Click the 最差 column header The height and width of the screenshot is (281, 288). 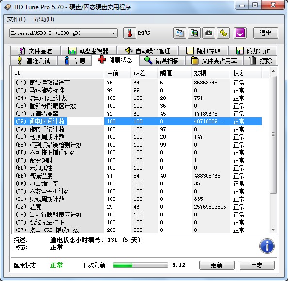(144, 73)
